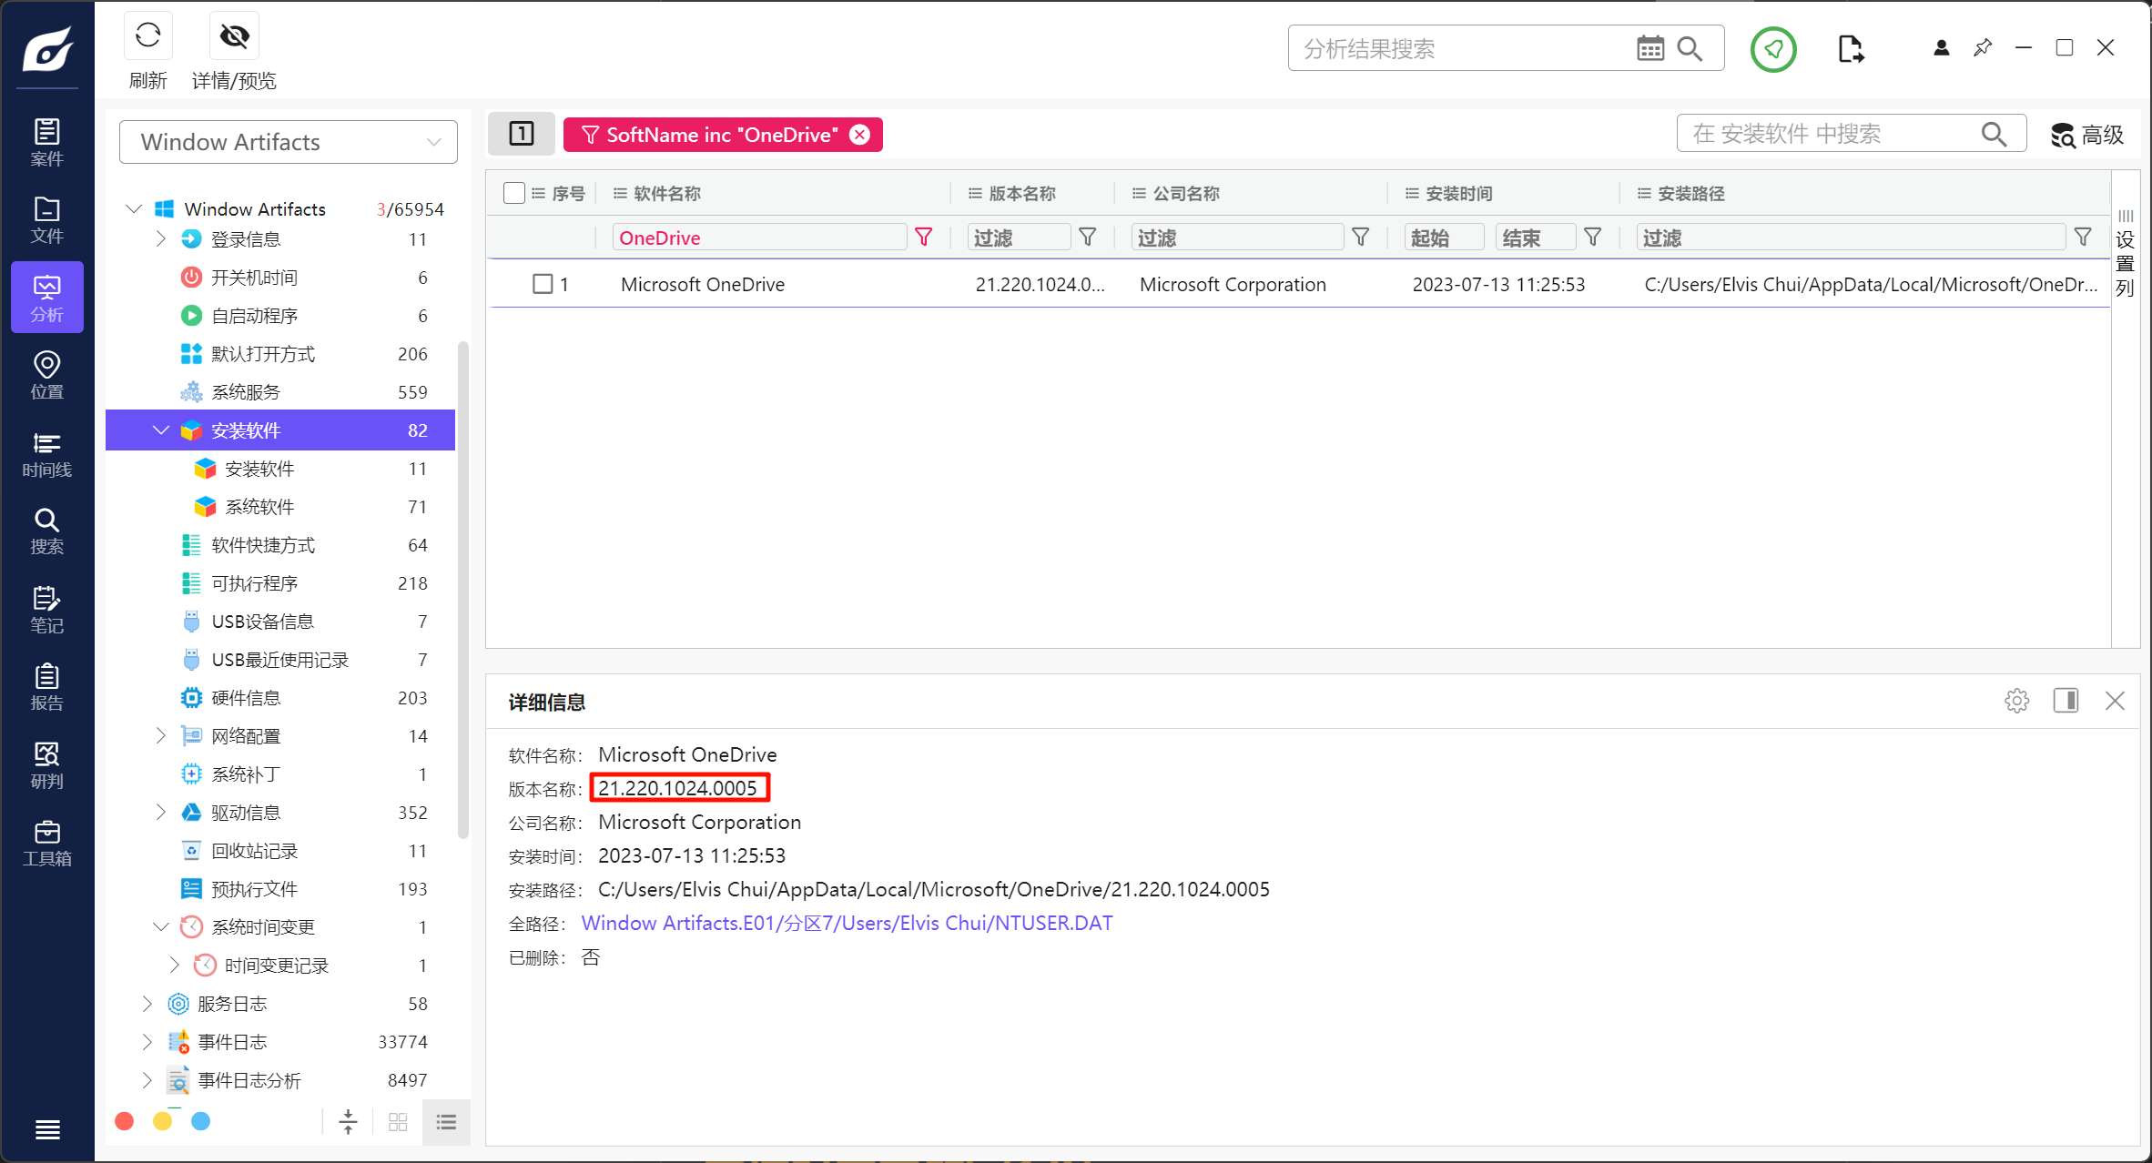
Task: Click the green shield status icon
Action: pos(1772,49)
